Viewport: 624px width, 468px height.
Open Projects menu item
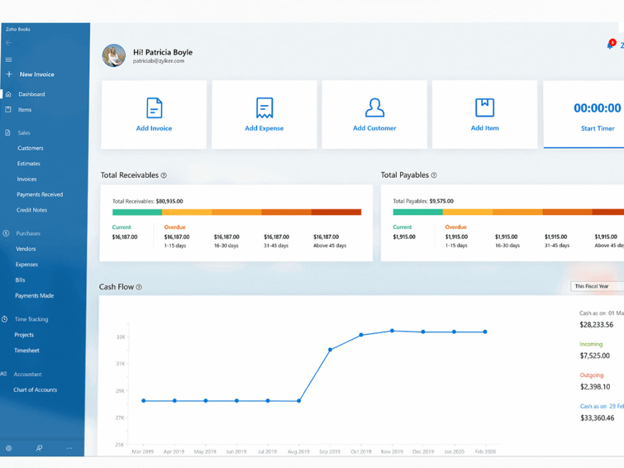[x=24, y=334]
